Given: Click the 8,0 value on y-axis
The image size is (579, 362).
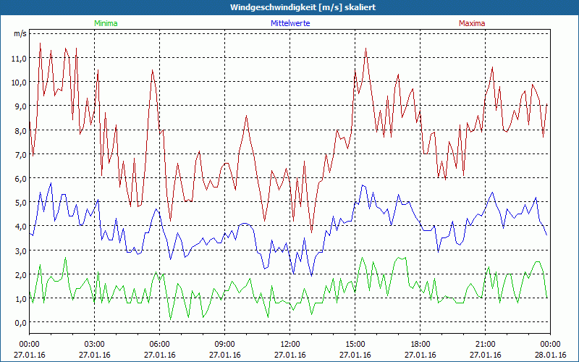Looking at the screenshot, I should pos(21,130).
